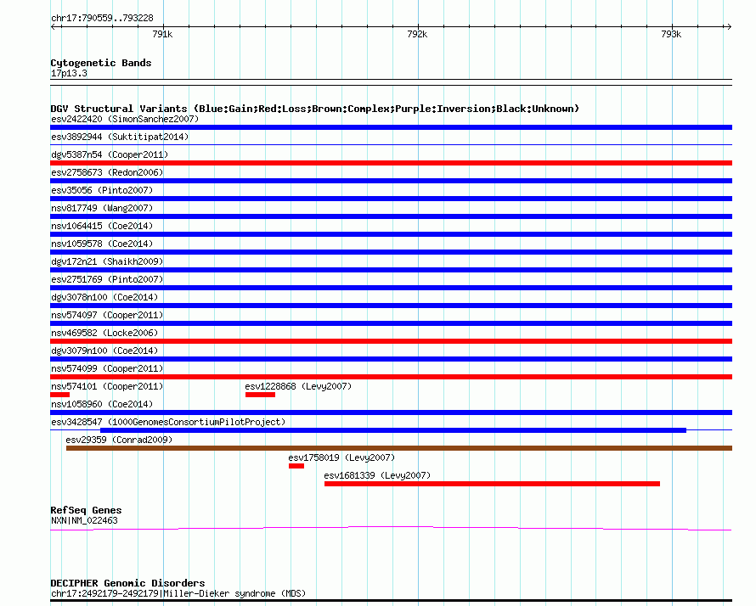Click the brown esv29359 complex variant bar
This screenshot has width=756, height=606.
coord(398,448)
